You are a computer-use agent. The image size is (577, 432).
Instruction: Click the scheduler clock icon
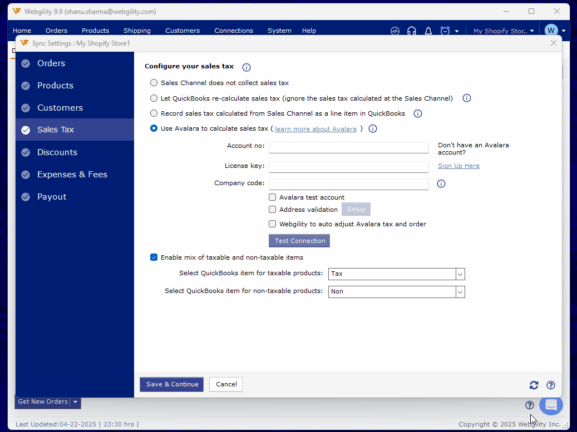[x=445, y=31]
